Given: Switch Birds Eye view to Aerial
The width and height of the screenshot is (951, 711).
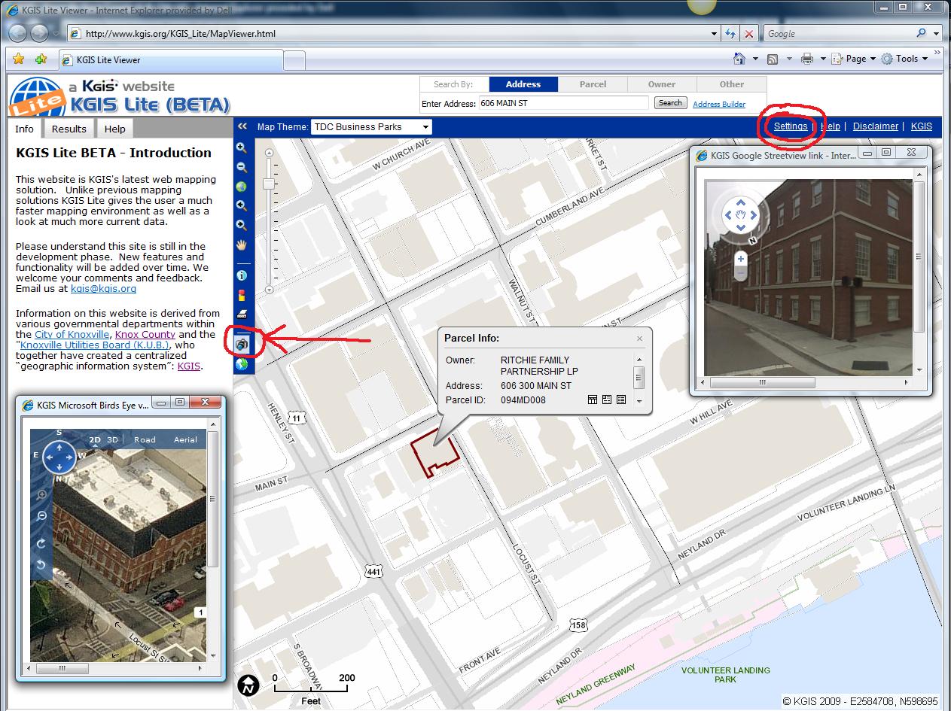Looking at the screenshot, I should [x=185, y=440].
